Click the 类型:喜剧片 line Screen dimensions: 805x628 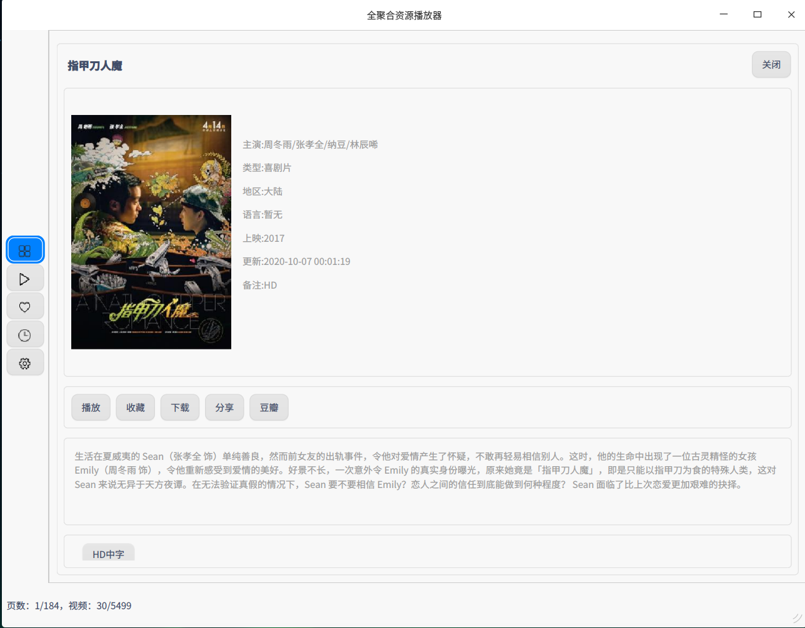pos(267,167)
